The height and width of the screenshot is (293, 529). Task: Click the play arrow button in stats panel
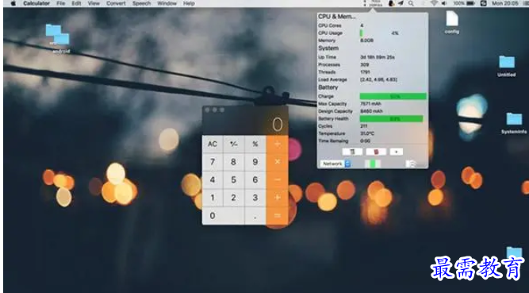point(396,152)
